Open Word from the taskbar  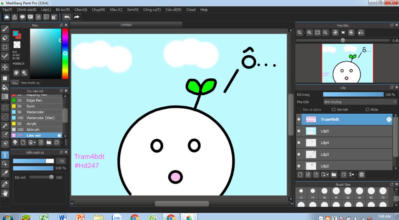pyautogui.click(x=62, y=217)
